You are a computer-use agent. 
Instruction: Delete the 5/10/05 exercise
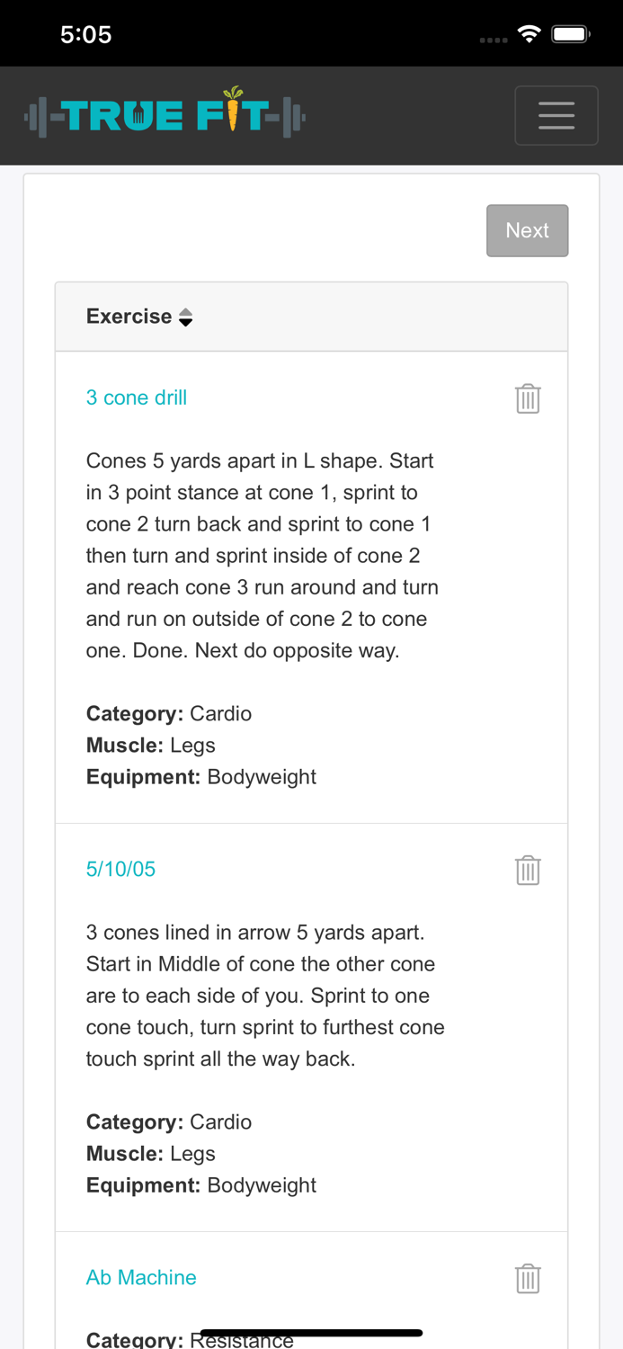point(528,869)
